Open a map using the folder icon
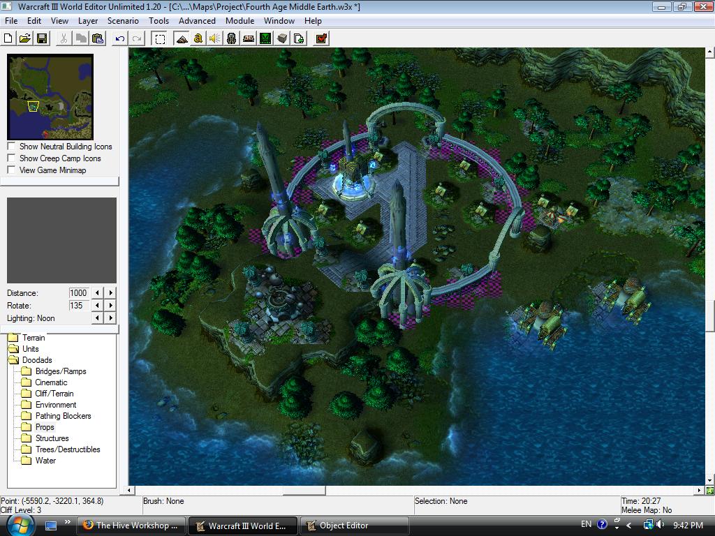Screen dimensions: 715x536 pyautogui.click(x=25, y=39)
